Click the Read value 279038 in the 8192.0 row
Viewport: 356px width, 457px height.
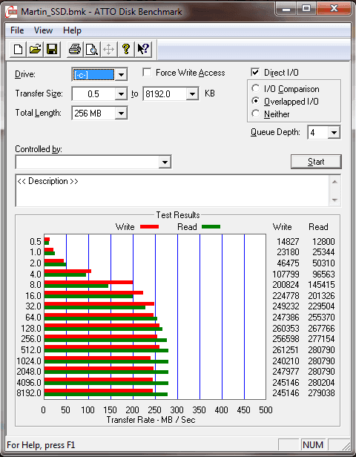coord(321,393)
